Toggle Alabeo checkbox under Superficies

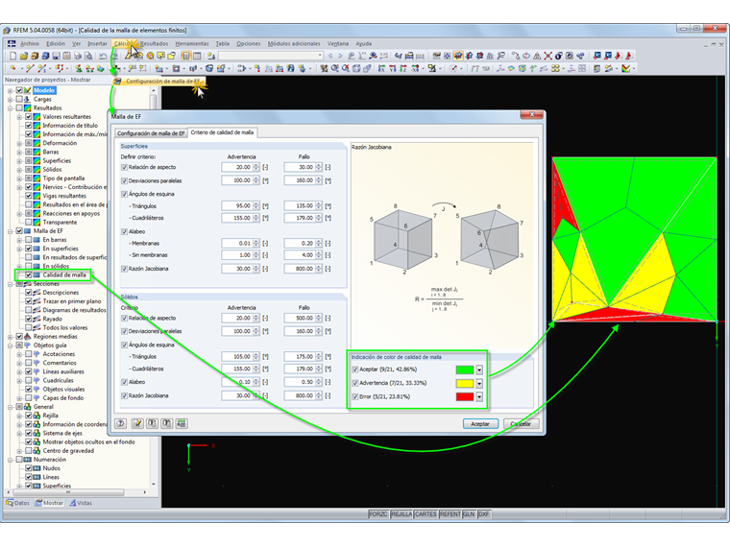[x=124, y=231]
